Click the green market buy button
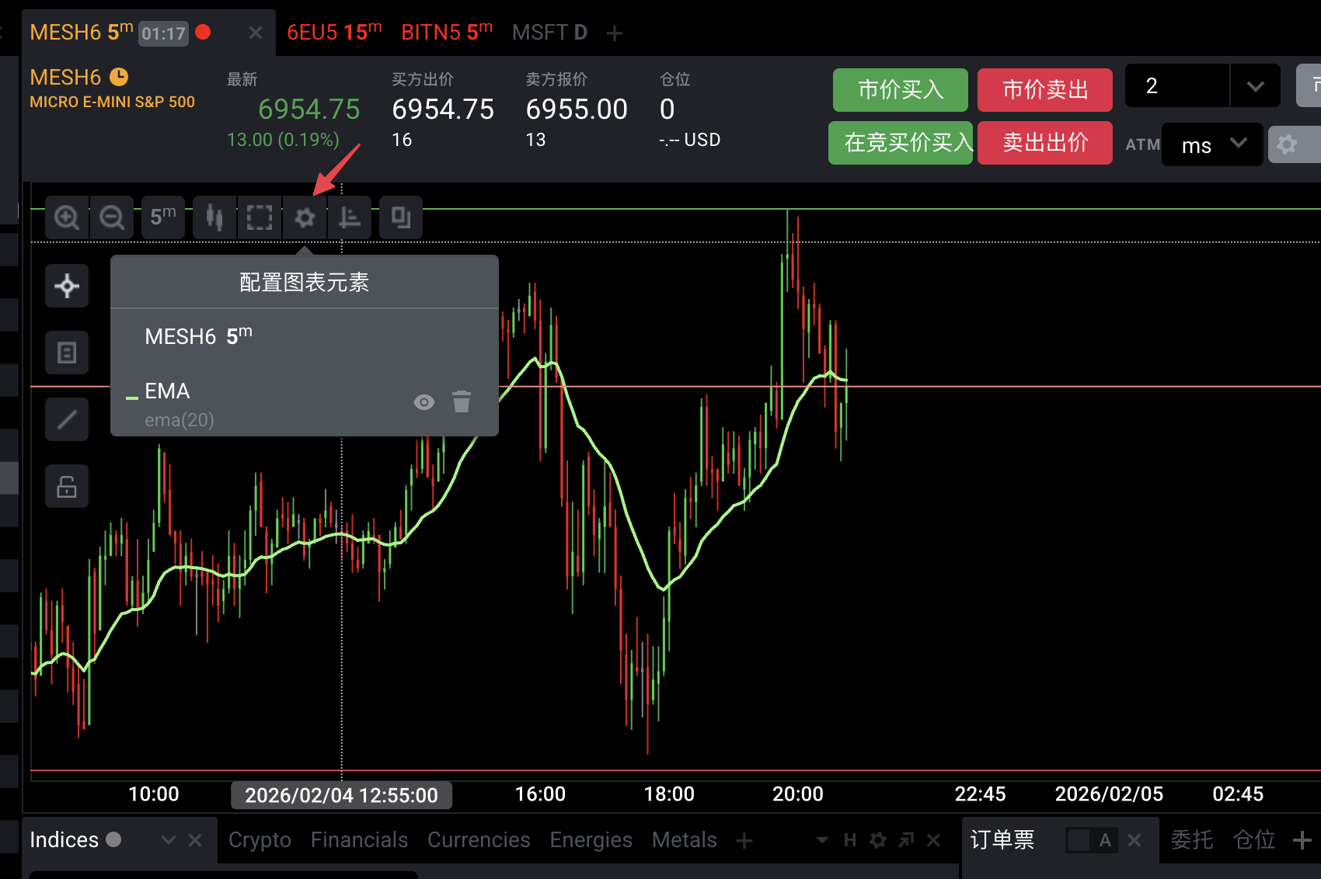This screenshot has width=1321, height=879. pos(900,90)
